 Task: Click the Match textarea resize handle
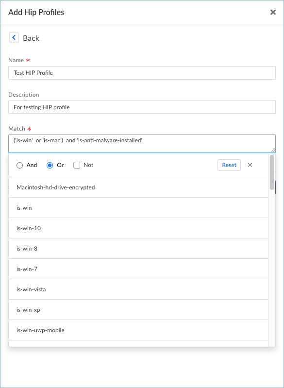(273, 150)
